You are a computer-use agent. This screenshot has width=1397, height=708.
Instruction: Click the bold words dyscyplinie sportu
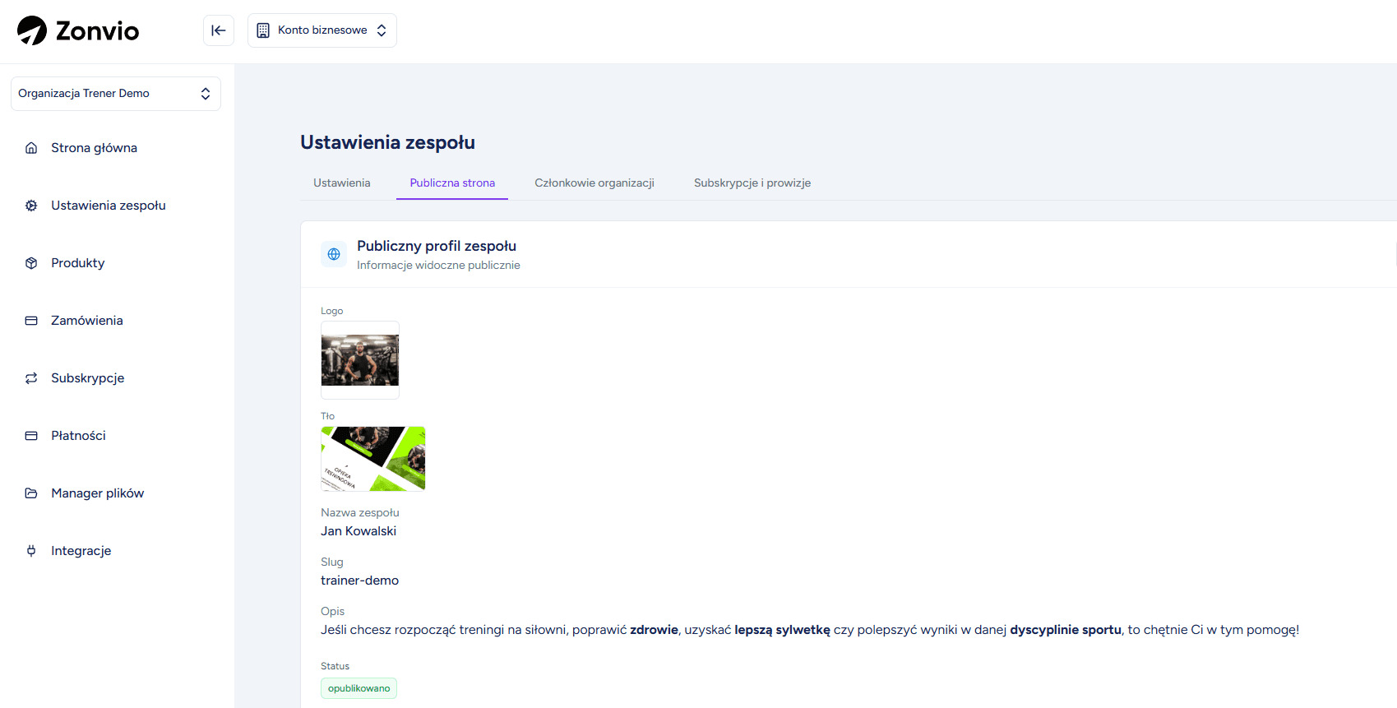[1066, 630]
